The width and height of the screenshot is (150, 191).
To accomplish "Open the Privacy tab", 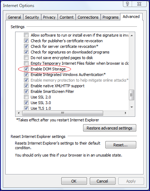I will [x=49, y=17].
